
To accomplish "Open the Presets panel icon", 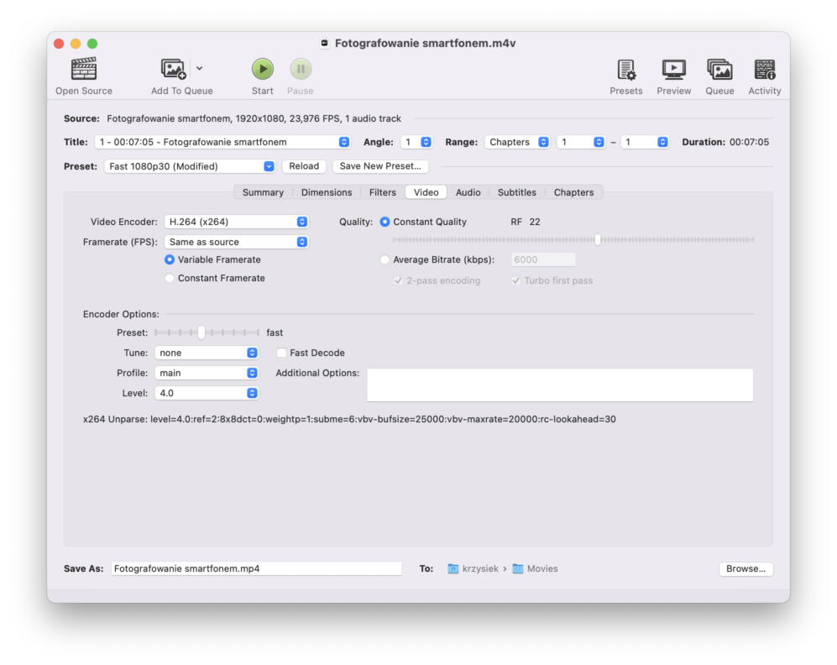I will click(x=625, y=69).
